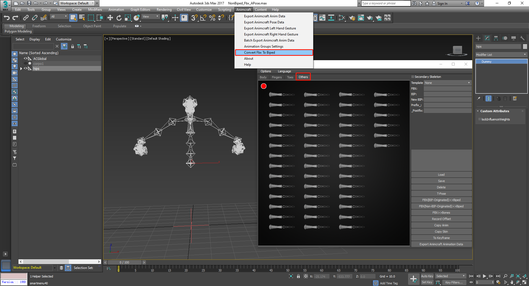
Task: Go to the start frame
Action: (471, 276)
